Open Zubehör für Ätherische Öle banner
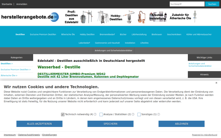This screenshot has height=138, width=221. (x=183, y=17)
